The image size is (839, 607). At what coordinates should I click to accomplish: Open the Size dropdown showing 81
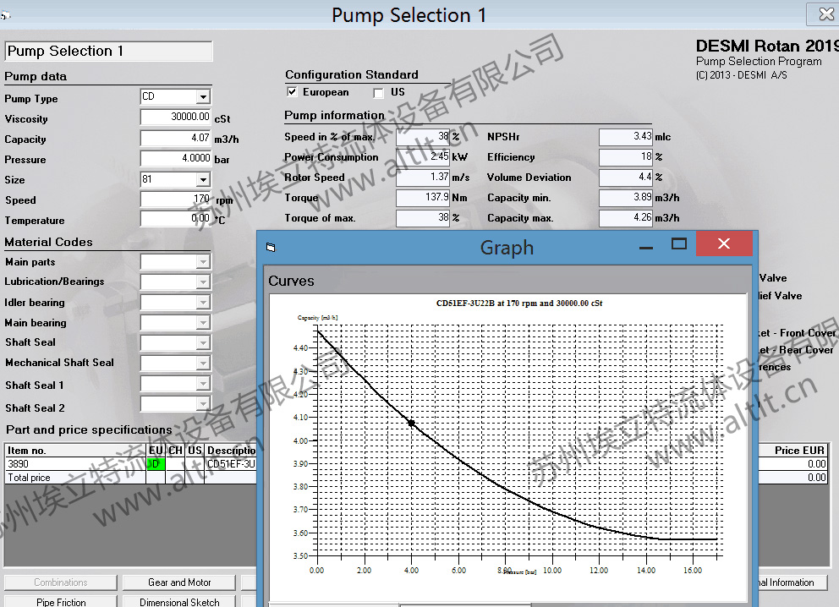[203, 180]
